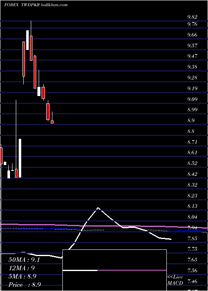Select the 9.57 axis value
Image resolution: width=208 pixels, height=291 pixels.
click(192, 46)
